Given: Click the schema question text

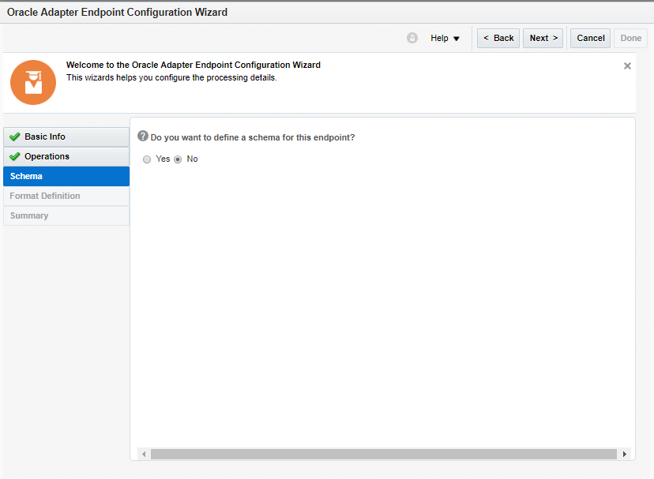Looking at the screenshot, I should [x=252, y=137].
